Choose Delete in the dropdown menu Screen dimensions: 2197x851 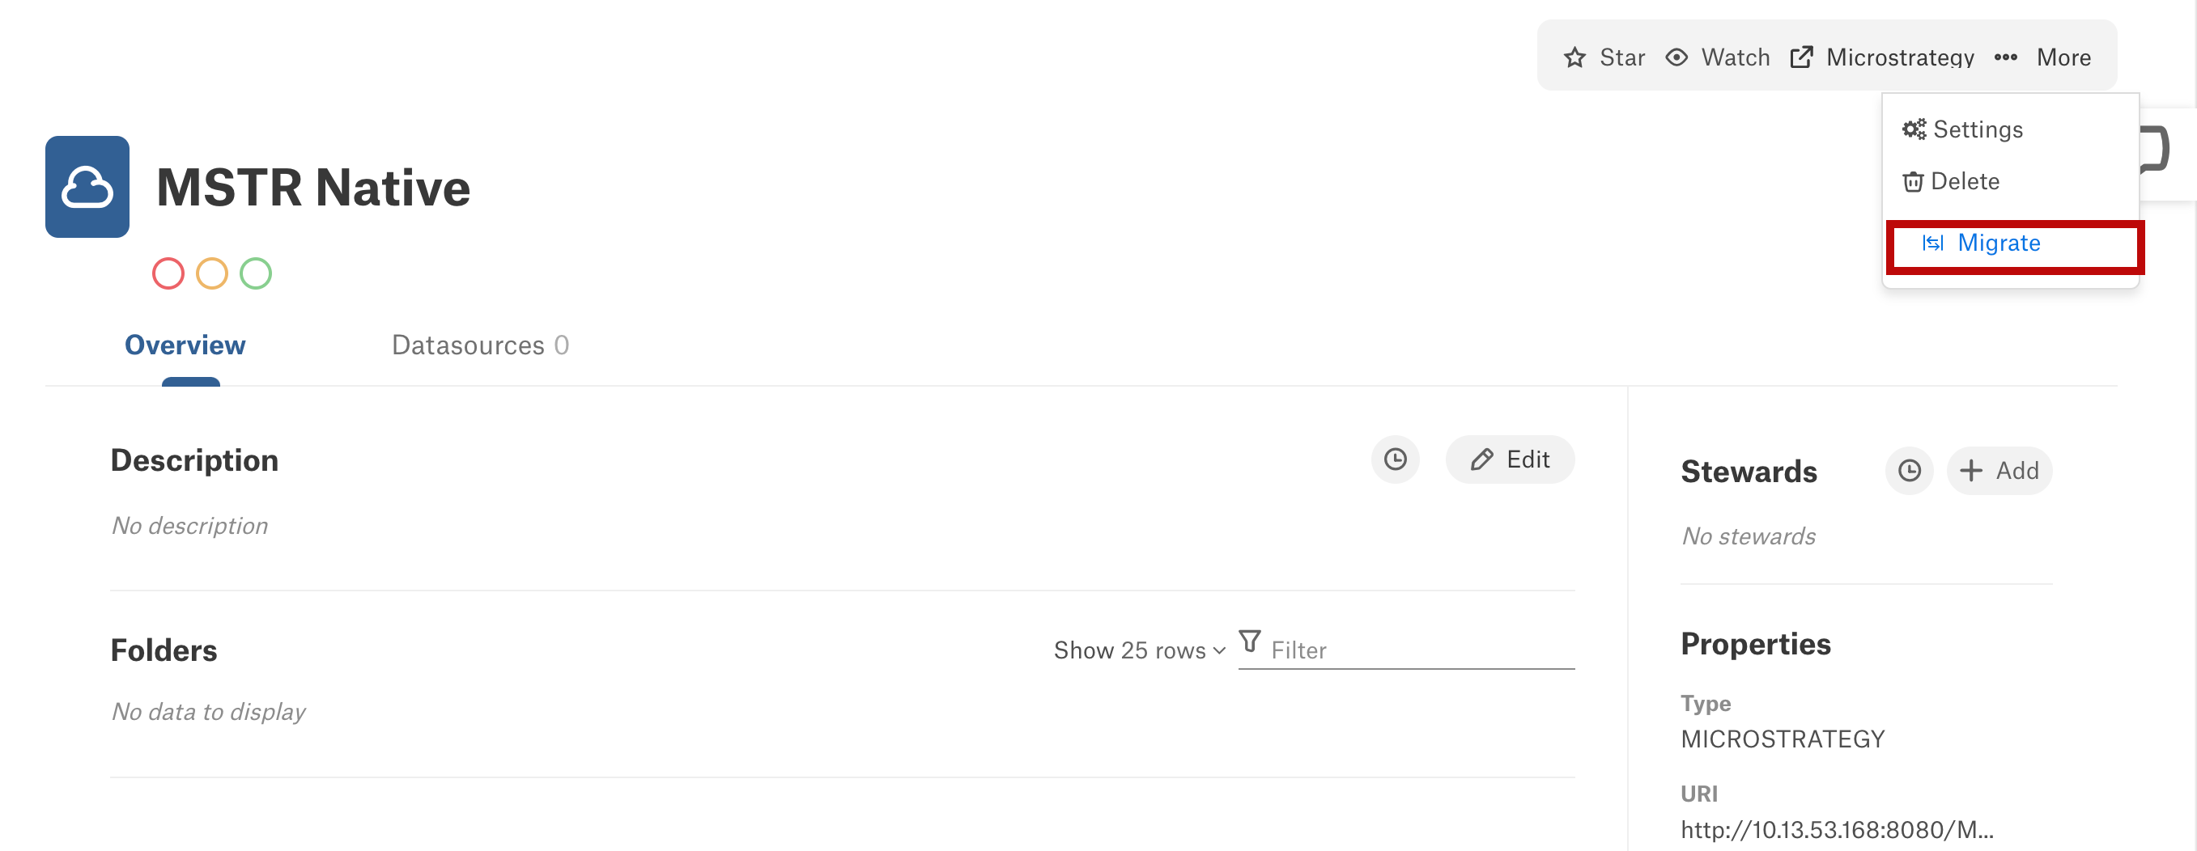(1952, 181)
